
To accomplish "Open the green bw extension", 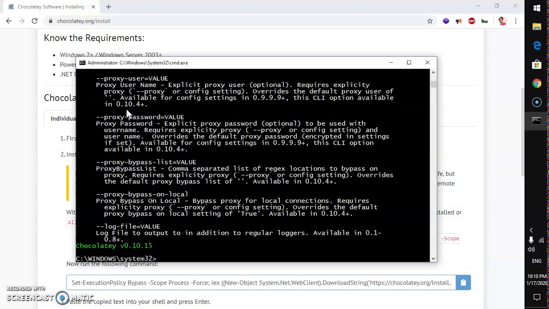I will pos(485,21).
